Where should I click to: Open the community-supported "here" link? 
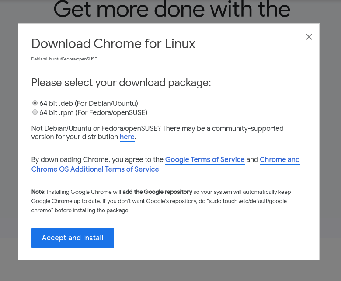[x=127, y=137]
